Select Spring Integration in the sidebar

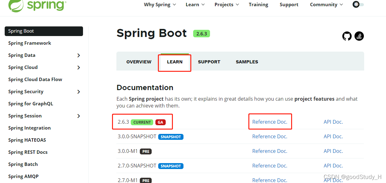click(x=29, y=128)
